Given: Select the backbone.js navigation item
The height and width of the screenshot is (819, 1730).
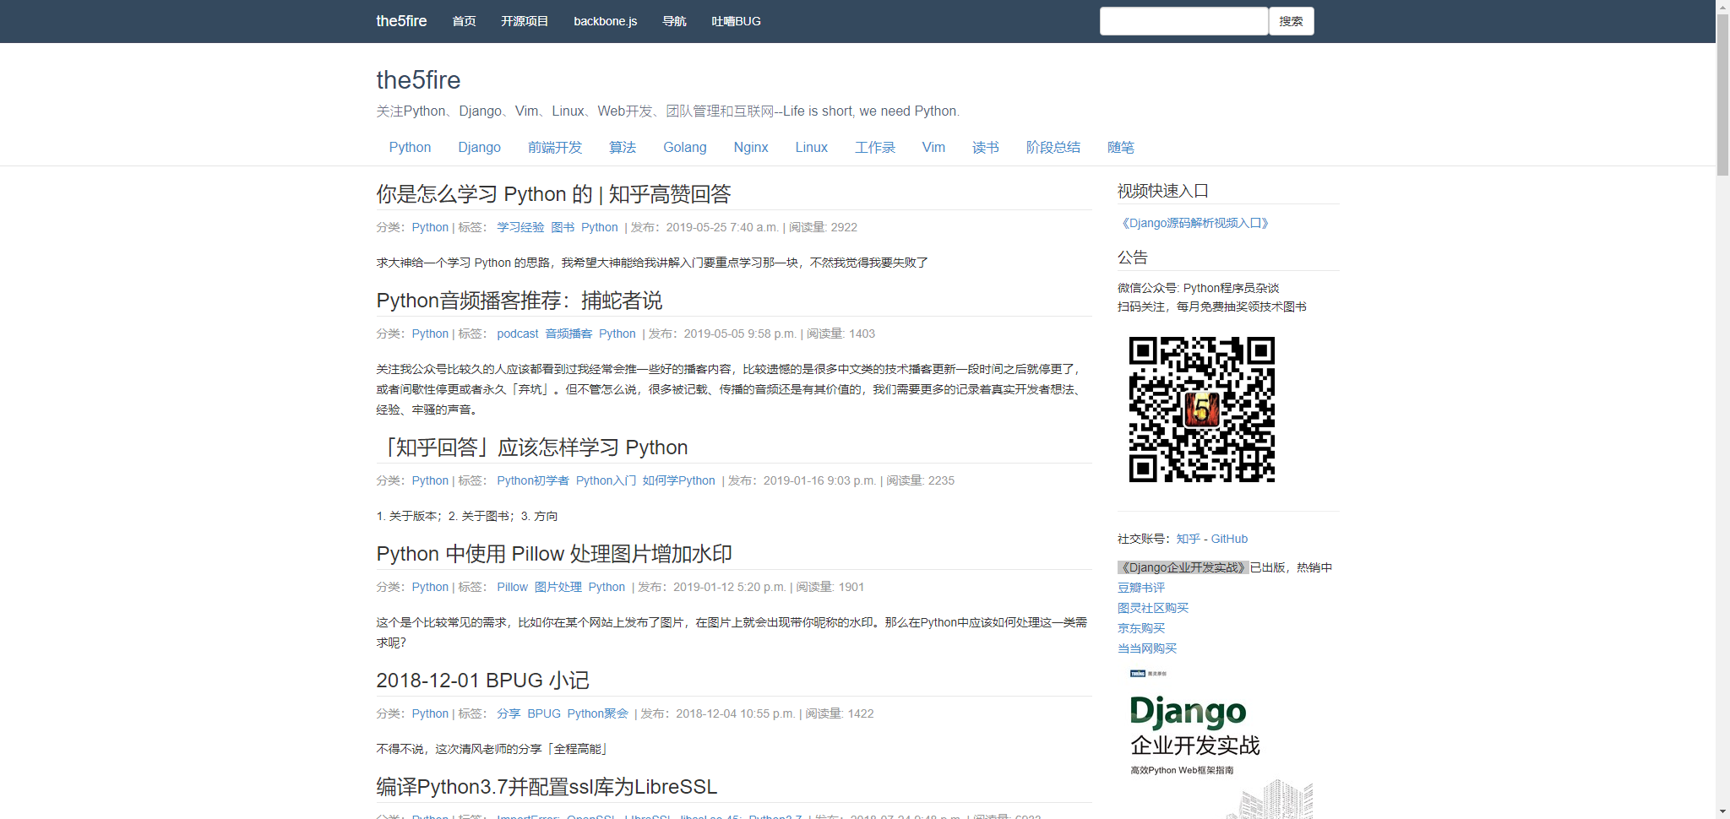Looking at the screenshot, I should pos(605,21).
